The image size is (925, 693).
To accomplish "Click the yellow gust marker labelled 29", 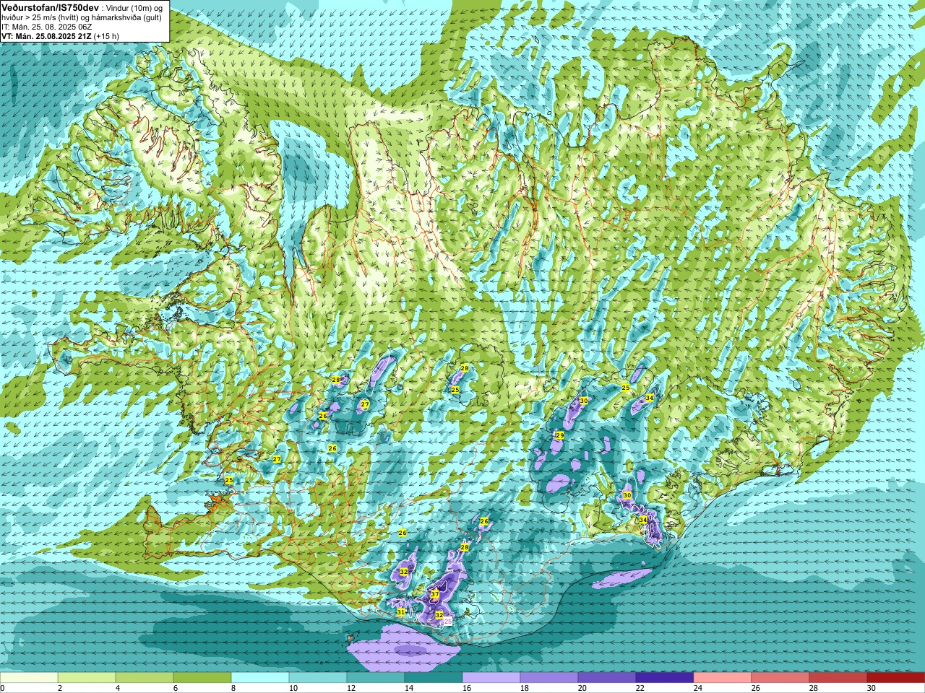I will pyautogui.click(x=559, y=435).
